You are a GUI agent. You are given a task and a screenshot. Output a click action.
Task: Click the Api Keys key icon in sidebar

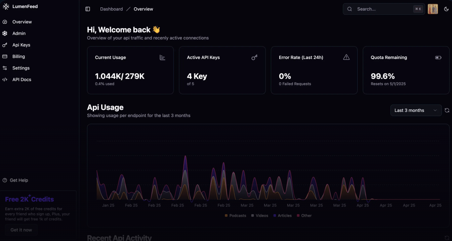click(5, 45)
